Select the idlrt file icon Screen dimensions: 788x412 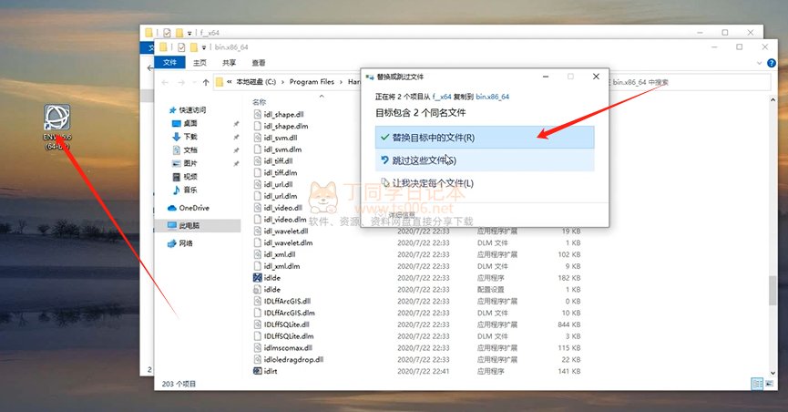257,371
